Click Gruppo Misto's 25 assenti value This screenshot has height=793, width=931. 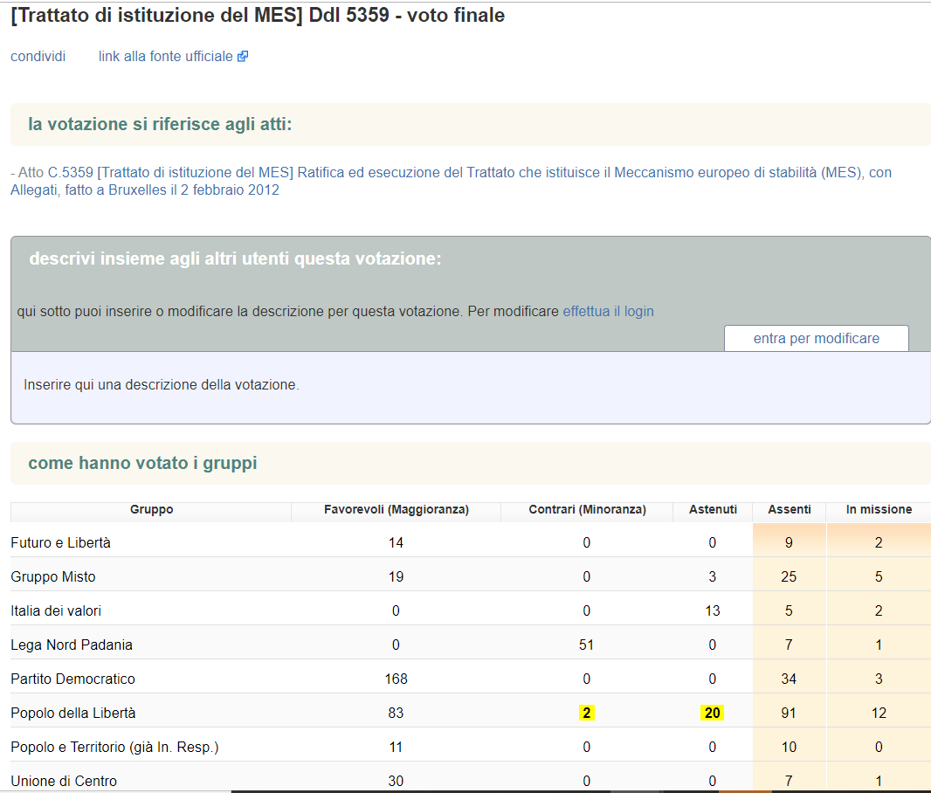pos(789,577)
